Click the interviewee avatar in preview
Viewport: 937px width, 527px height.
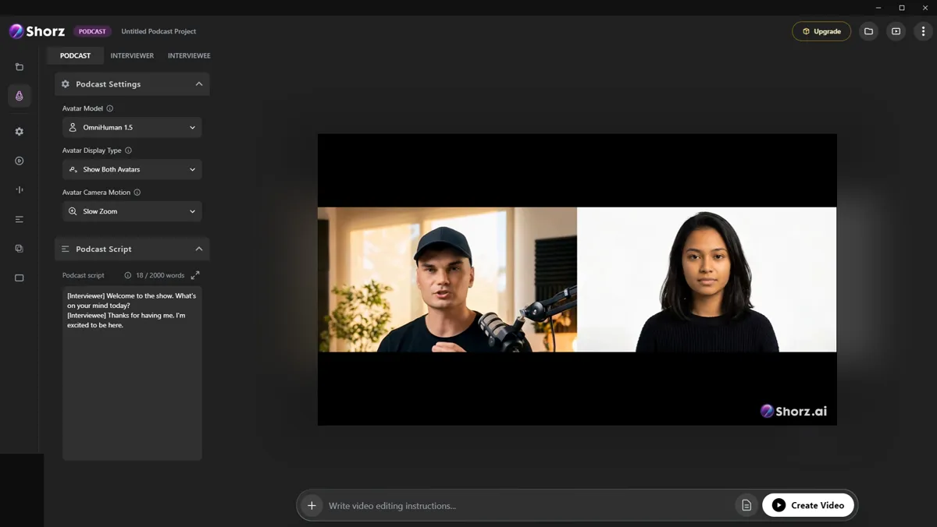click(707, 279)
